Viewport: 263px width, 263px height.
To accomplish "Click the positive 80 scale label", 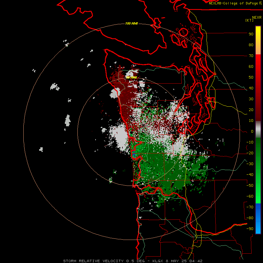I will coord(251,45).
